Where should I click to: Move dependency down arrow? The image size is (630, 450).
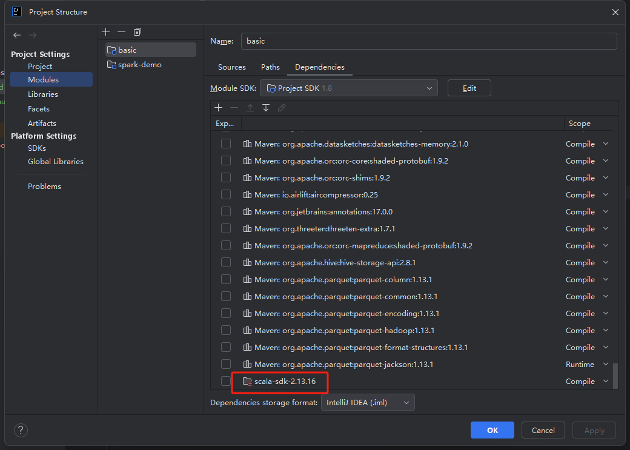266,108
